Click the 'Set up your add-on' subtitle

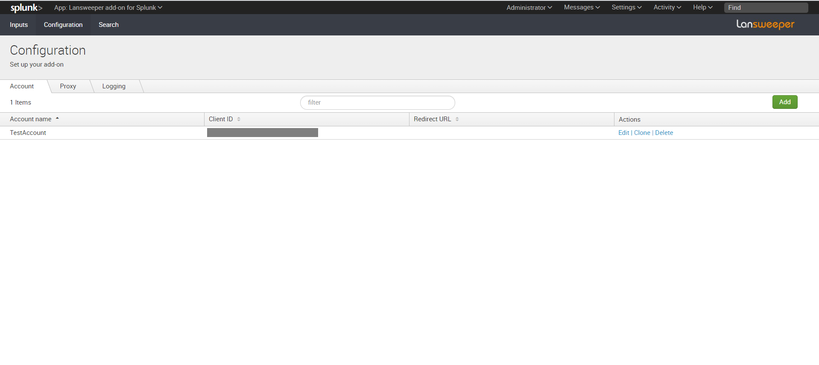[x=37, y=64]
